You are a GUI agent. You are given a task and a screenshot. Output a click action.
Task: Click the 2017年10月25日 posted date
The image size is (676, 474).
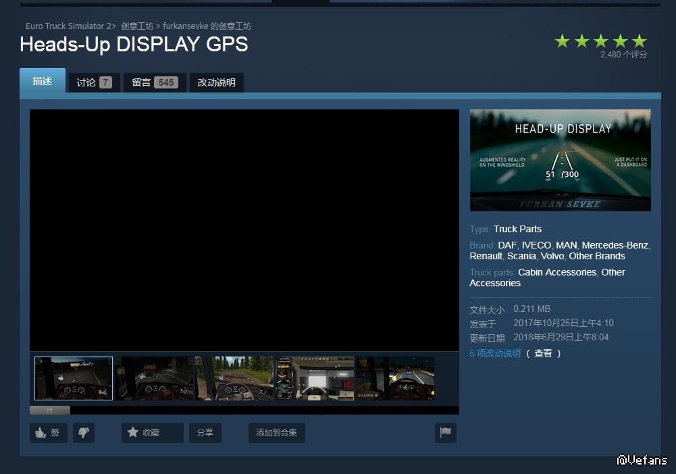(563, 323)
